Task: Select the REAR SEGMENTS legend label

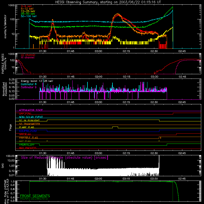Action: 34,199
